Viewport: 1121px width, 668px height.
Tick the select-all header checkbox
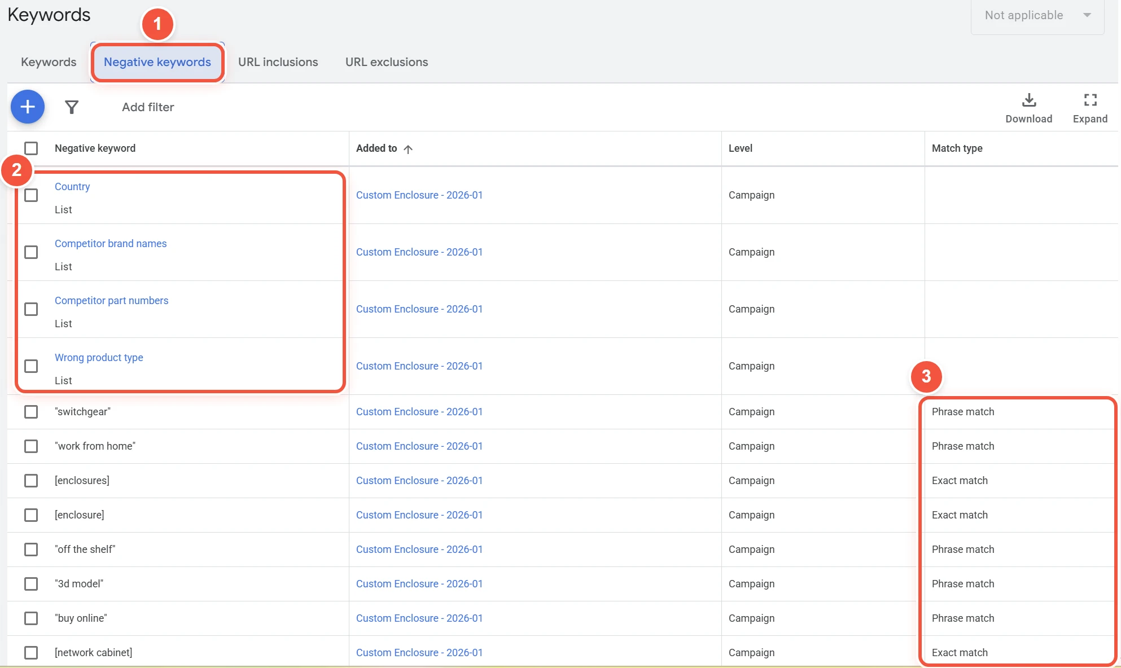tap(31, 148)
